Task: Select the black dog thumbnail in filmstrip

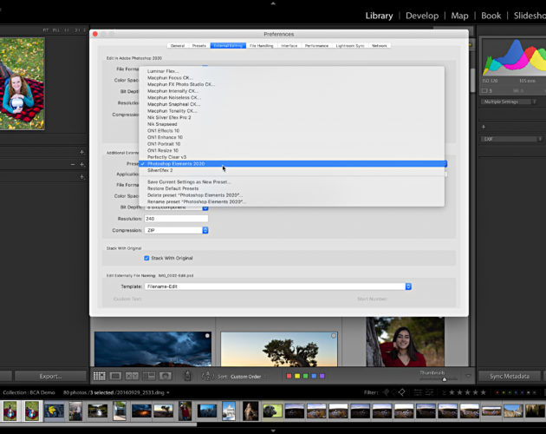Action: click(x=272, y=411)
